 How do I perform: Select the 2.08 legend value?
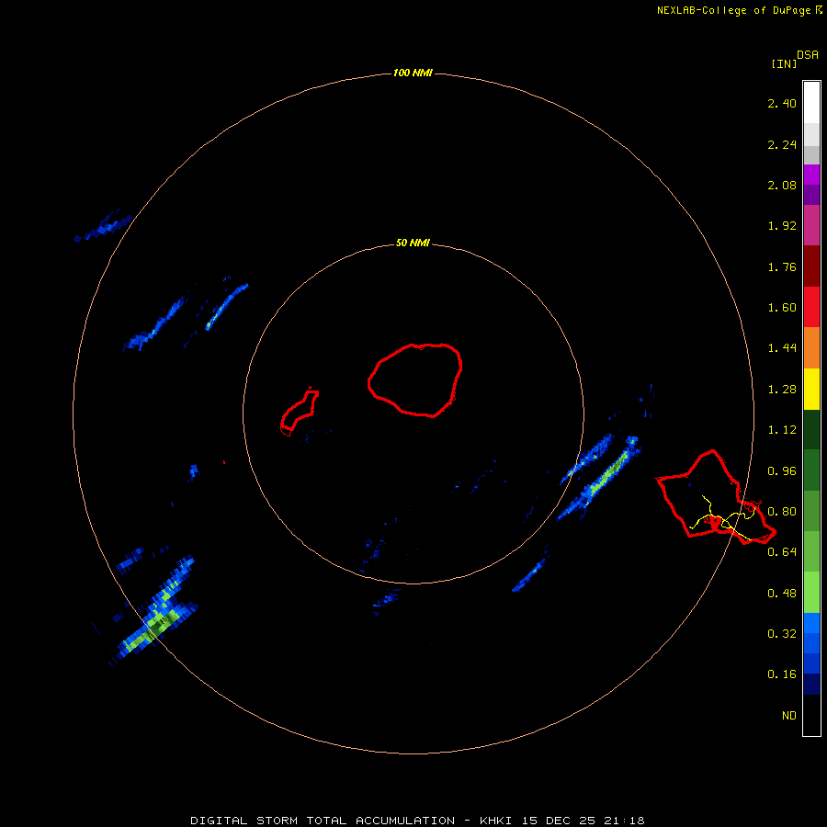click(x=782, y=185)
